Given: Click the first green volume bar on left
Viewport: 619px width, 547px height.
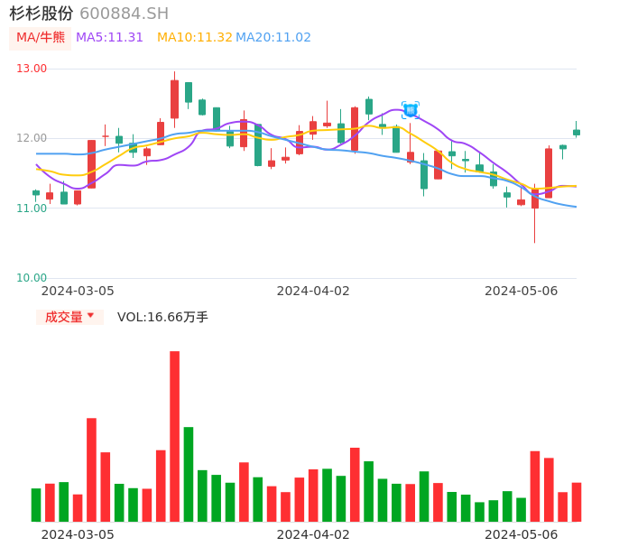Looking at the screenshot, I should click(36, 505).
